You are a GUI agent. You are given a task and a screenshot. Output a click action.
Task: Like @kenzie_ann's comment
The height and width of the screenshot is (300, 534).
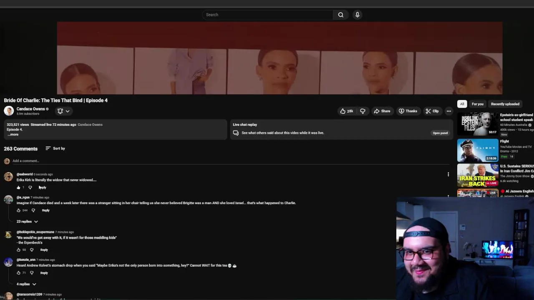click(x=18, y=273)
